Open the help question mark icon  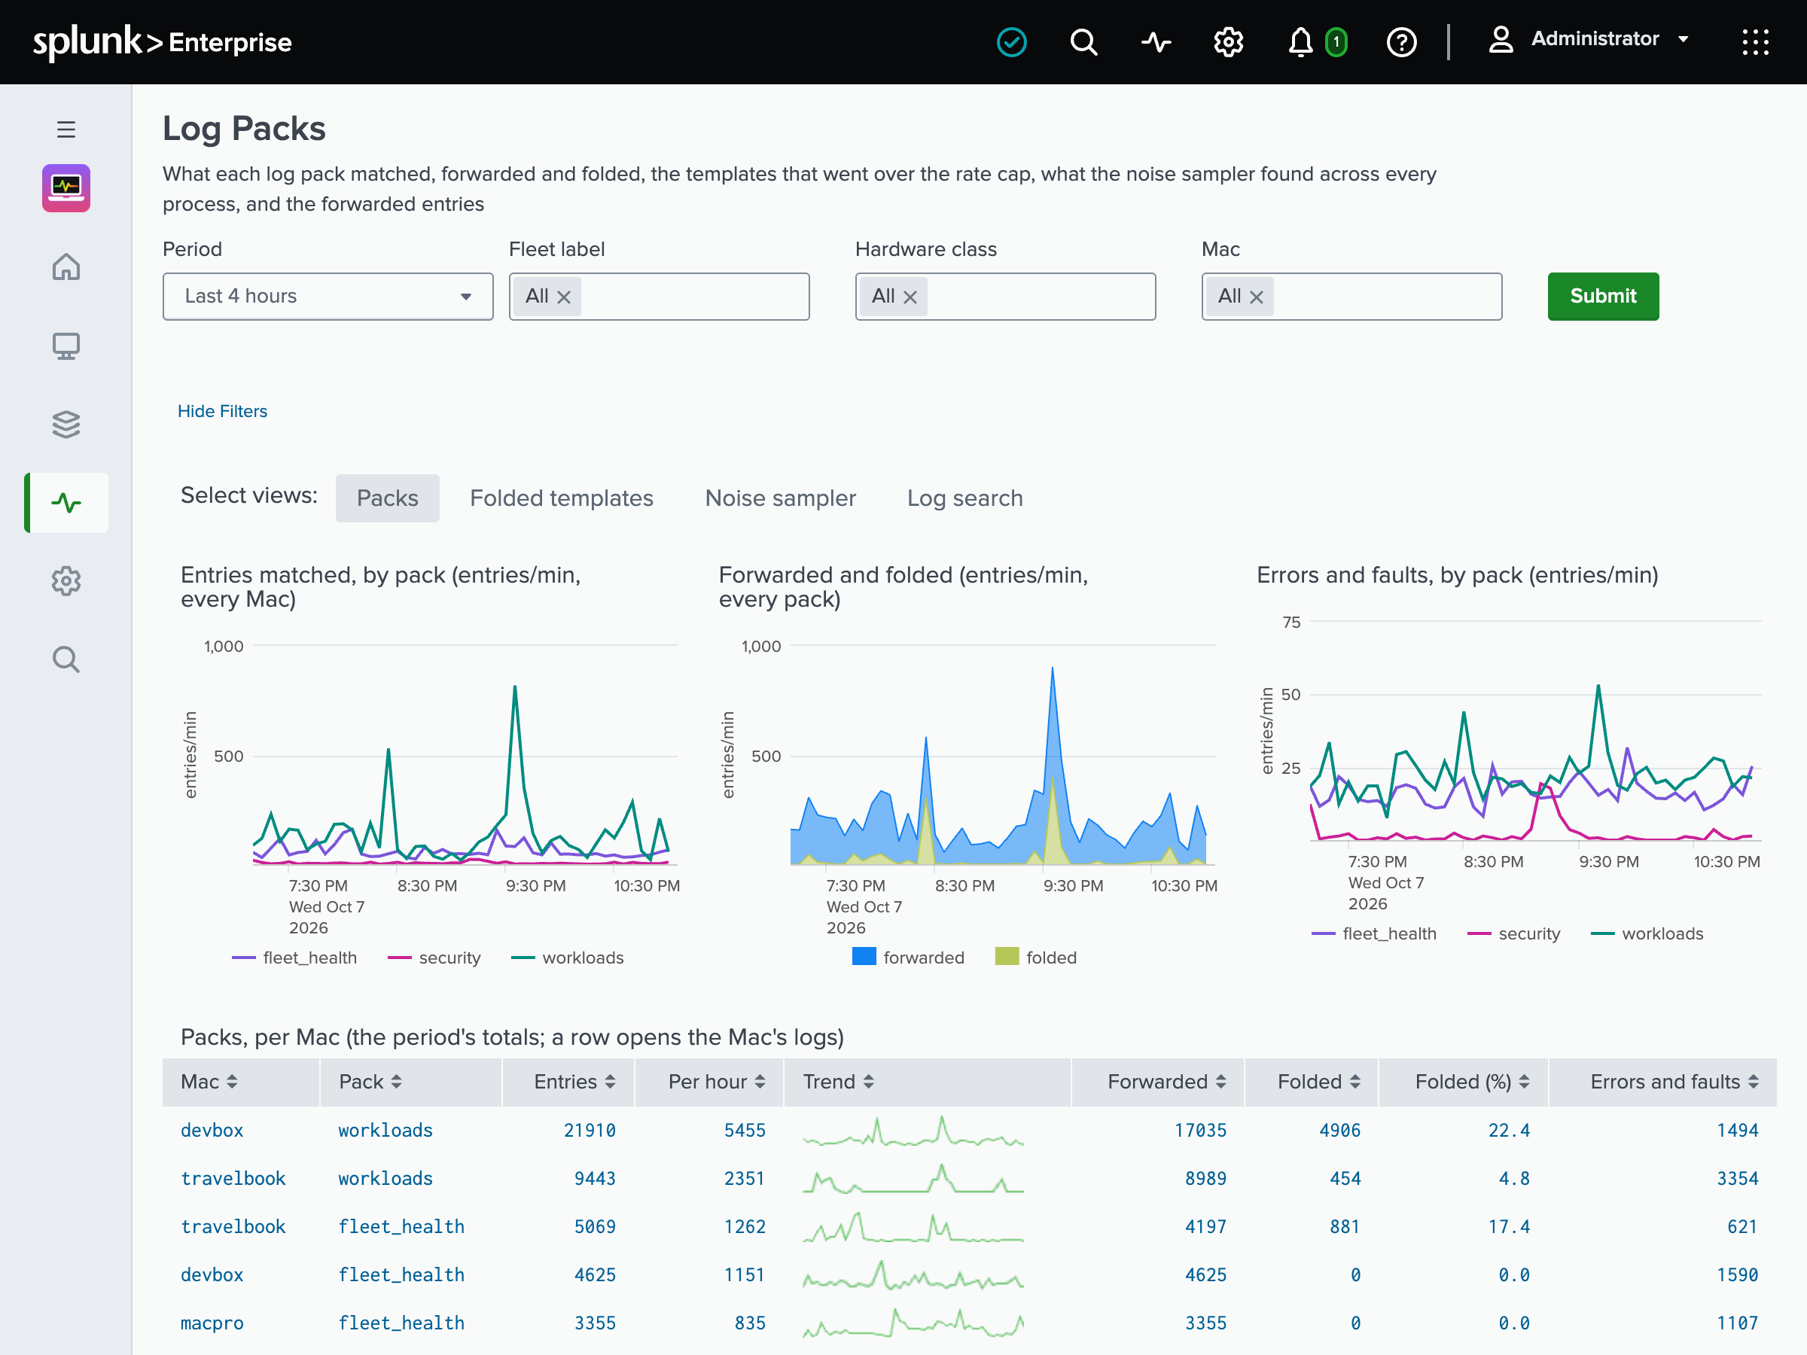click(1401, 41)
